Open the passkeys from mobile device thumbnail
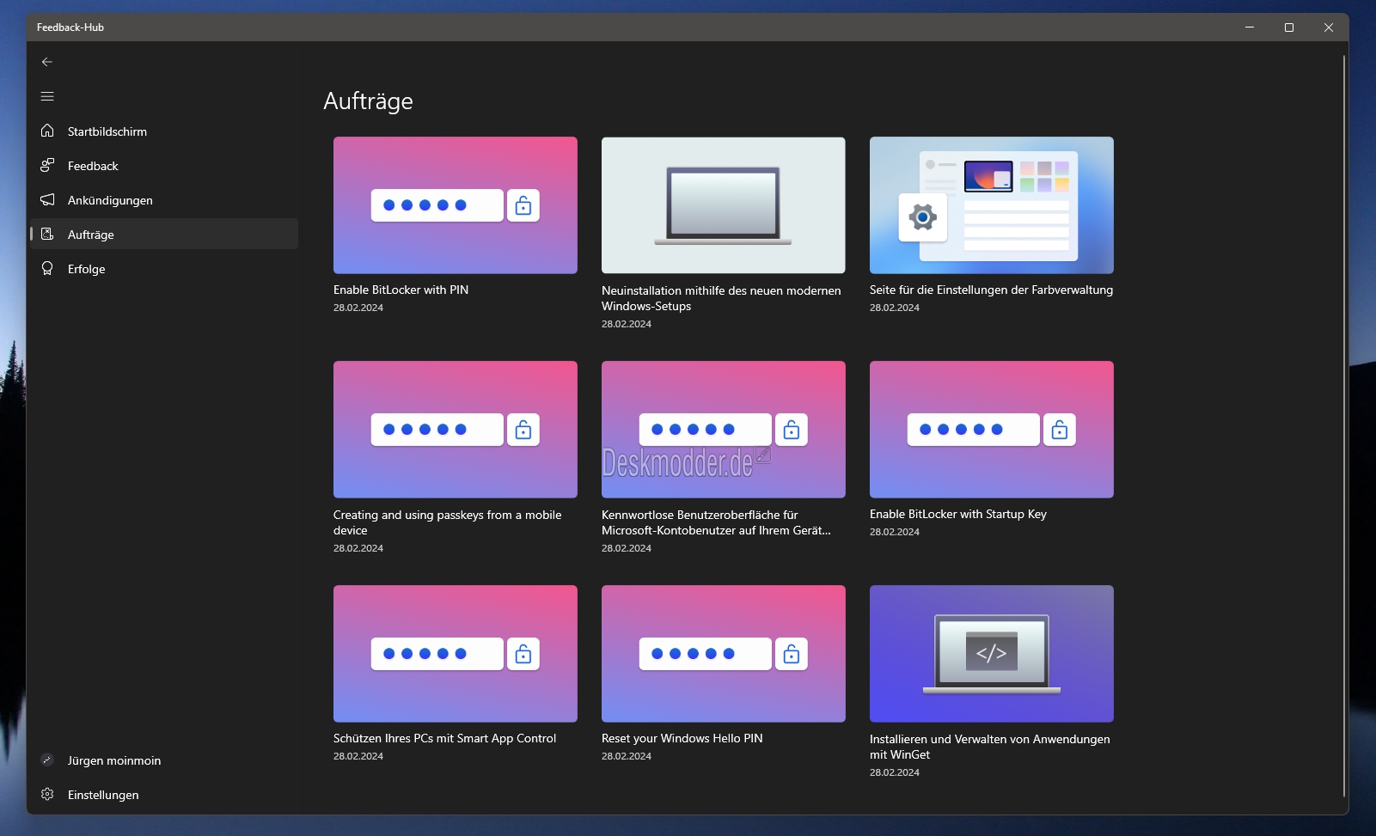Screen dimensions: 1376x836 pos(456,430)
